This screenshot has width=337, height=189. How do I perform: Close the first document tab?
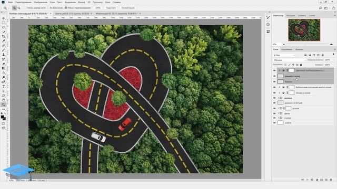(51, 14)
